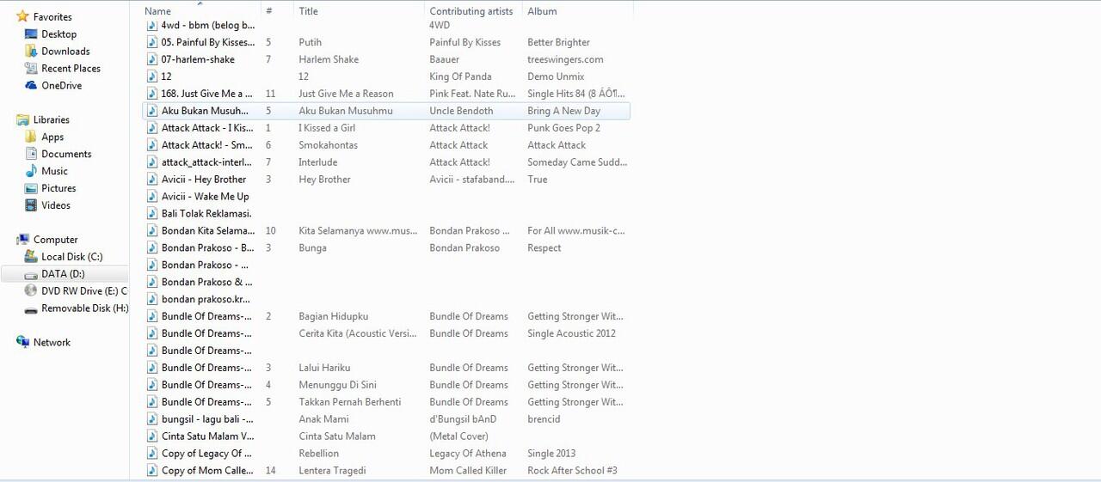Open the Music library

tap(54, 171)
